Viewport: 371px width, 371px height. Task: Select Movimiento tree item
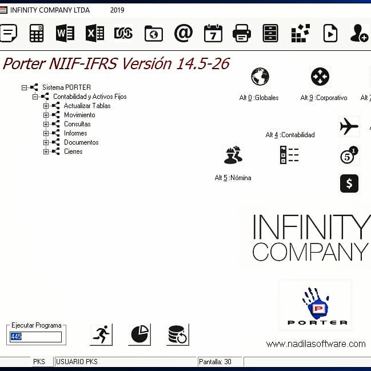(79, 115)
